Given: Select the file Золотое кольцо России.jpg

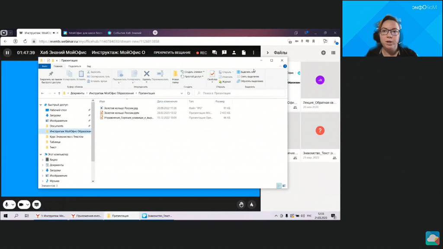Looking at the screenshot, I should coord(121,108).
